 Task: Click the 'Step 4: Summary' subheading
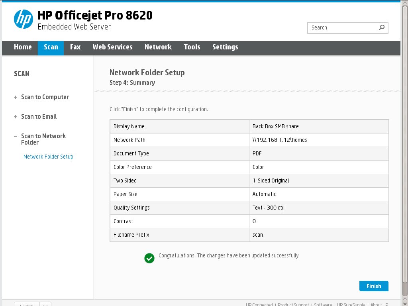tap(132, 83)
